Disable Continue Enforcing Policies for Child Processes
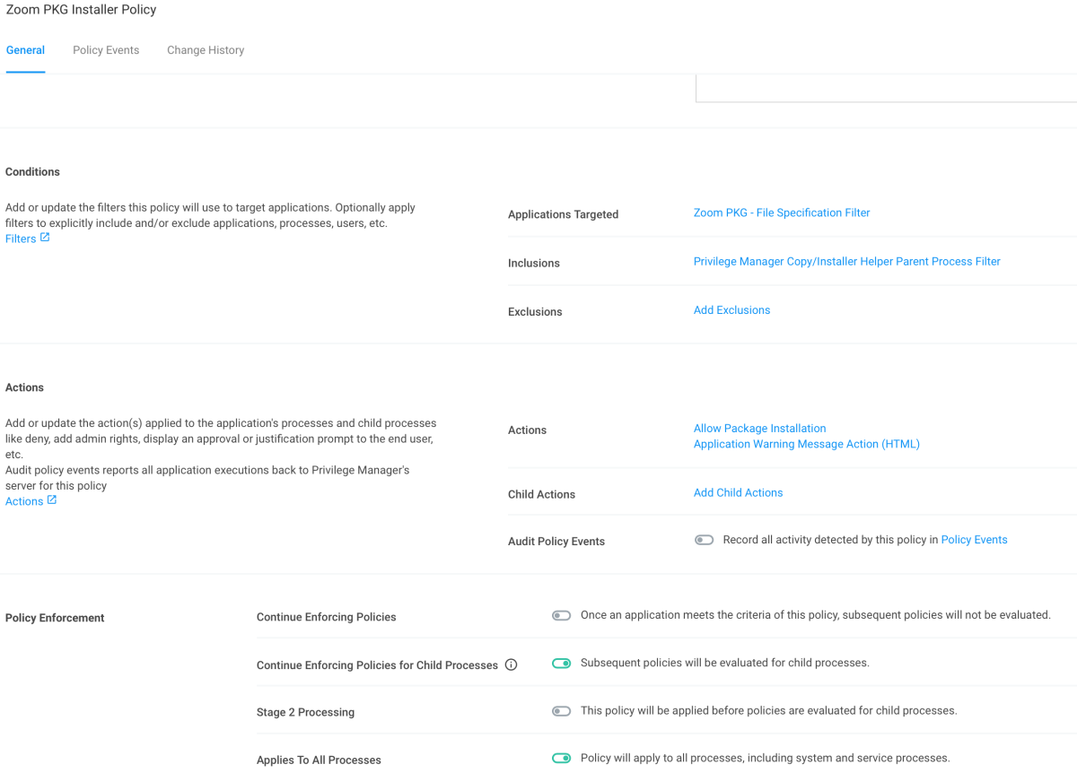The width and height of the screenshot is (1077, 773). [x=561, y=664]
